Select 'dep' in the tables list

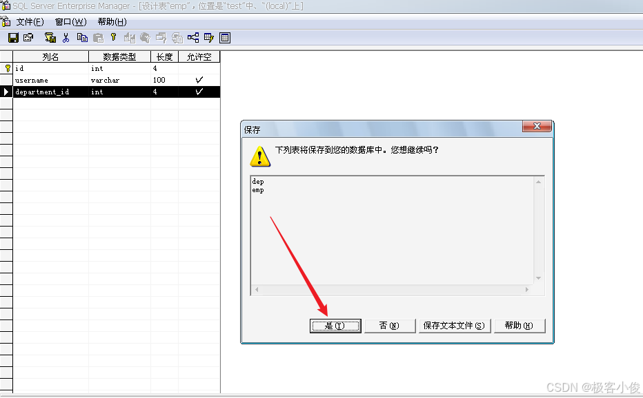258,181
